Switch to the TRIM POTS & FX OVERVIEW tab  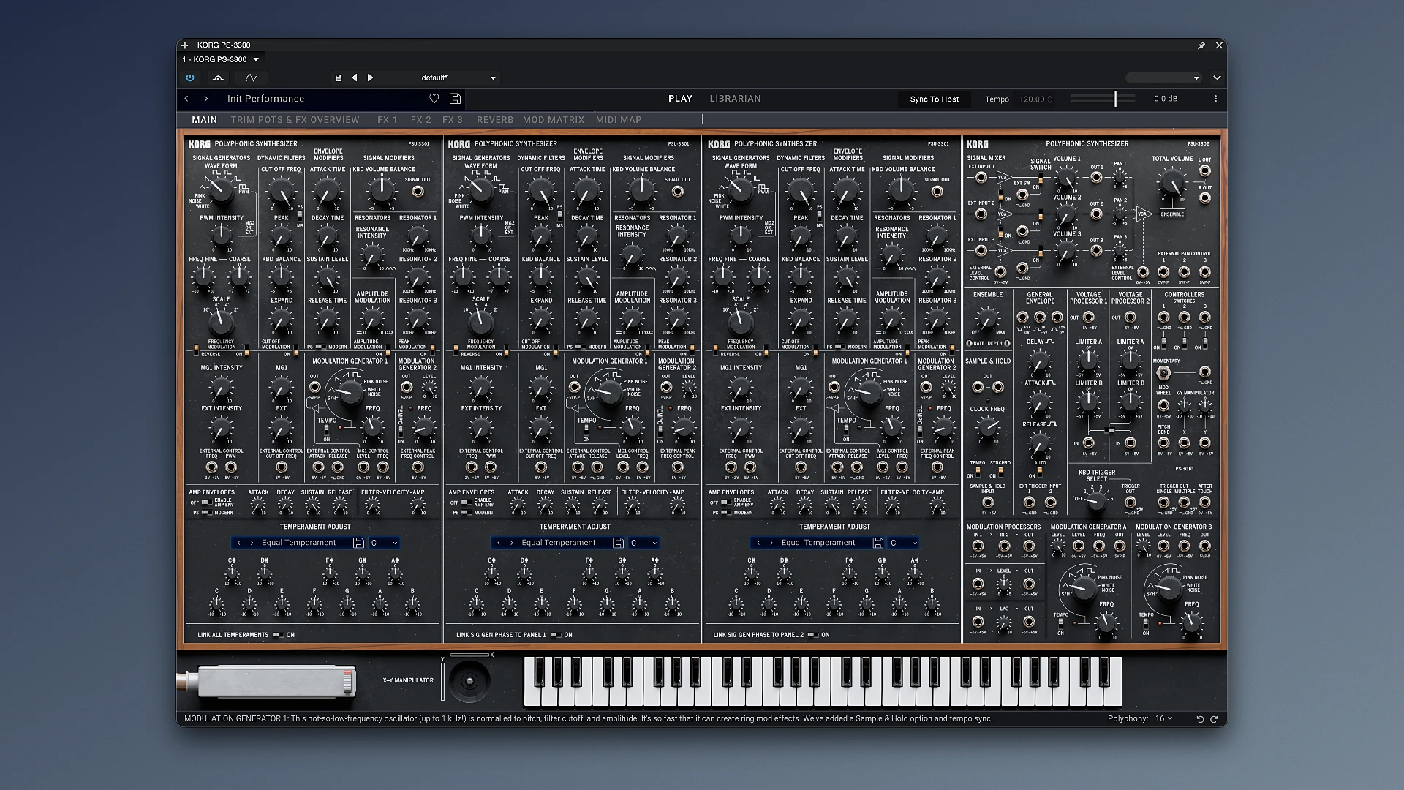[295, 120]
